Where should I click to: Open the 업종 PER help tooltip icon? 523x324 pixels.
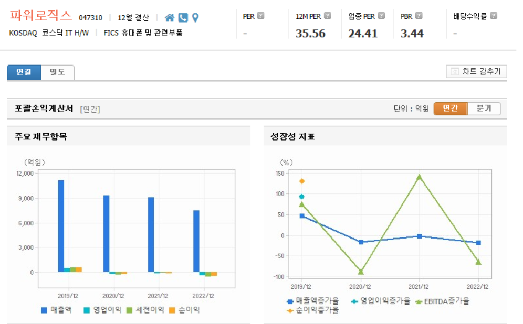382,15
